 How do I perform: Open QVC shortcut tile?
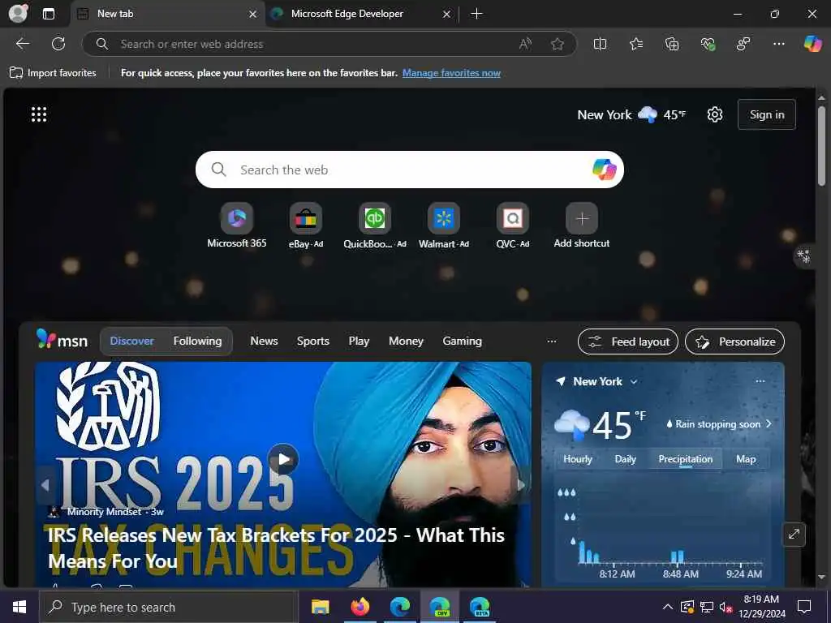[513, 226]
